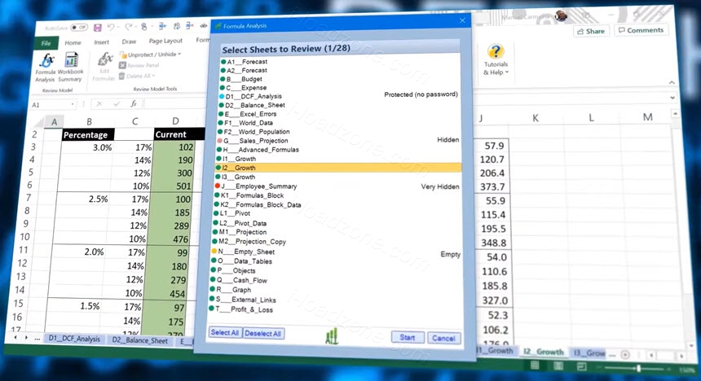Click the Redo arrow icon
Screen dimensions: 701x381
(128, 27)
